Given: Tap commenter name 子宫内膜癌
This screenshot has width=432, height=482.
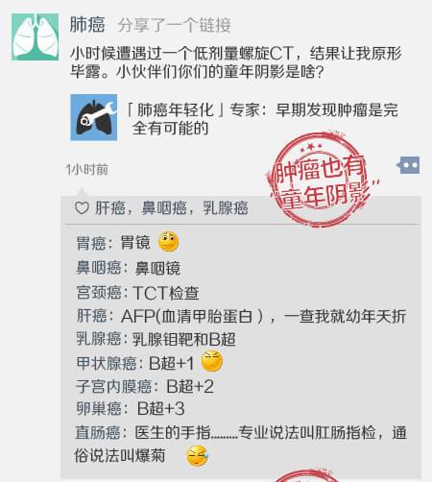Looking at the screenshot, I should pyautogui.click(x=114, y=386).
